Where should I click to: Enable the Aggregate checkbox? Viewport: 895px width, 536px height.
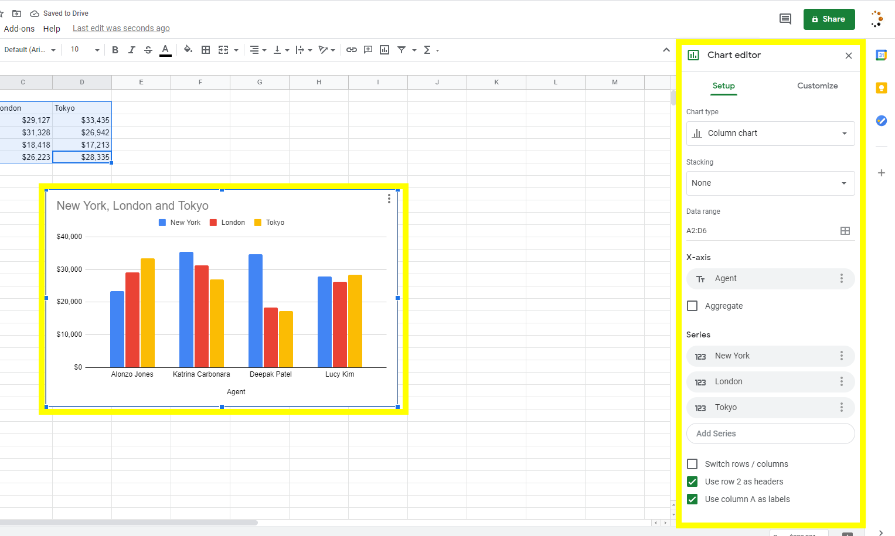tap(692, 306)
